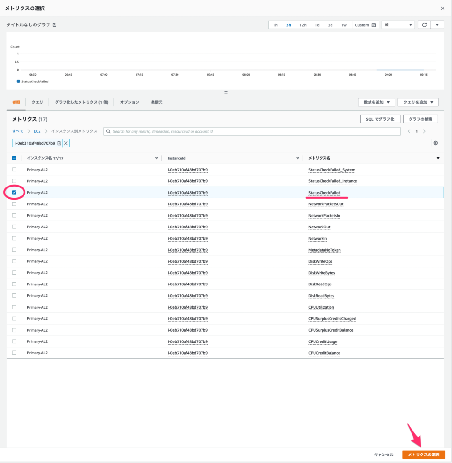Open the filter icon on InstanceId column

coord(298,158)
